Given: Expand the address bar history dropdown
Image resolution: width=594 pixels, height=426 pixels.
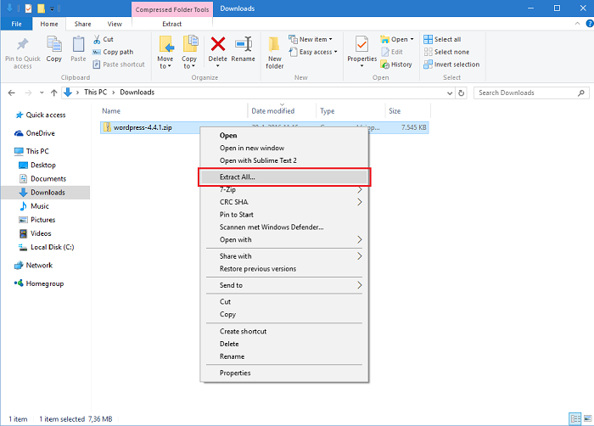Looking at the screenshot, I should (450, 92).
